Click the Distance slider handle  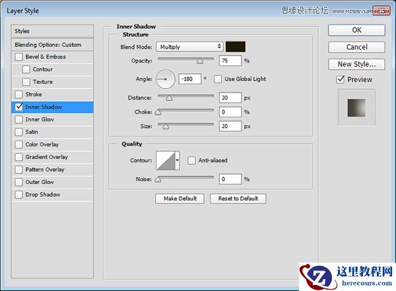169,98
